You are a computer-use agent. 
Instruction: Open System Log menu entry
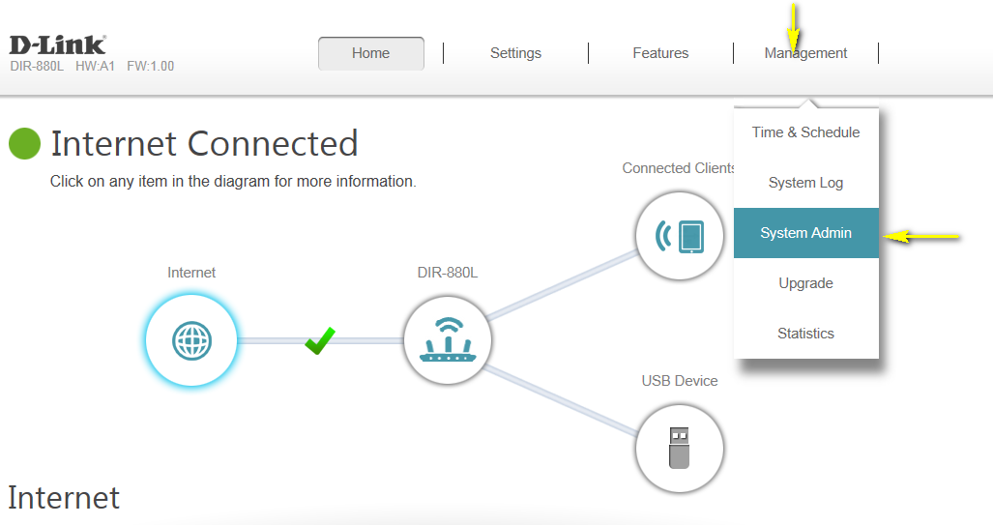click(x=805, y=183)
